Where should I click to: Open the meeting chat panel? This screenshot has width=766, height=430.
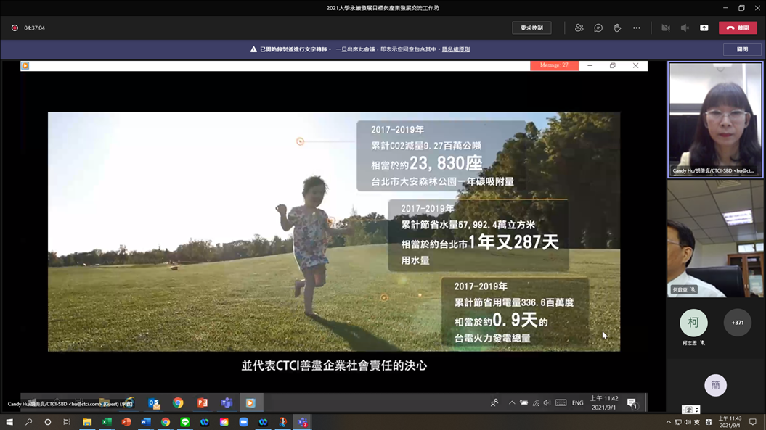point(598,28)
